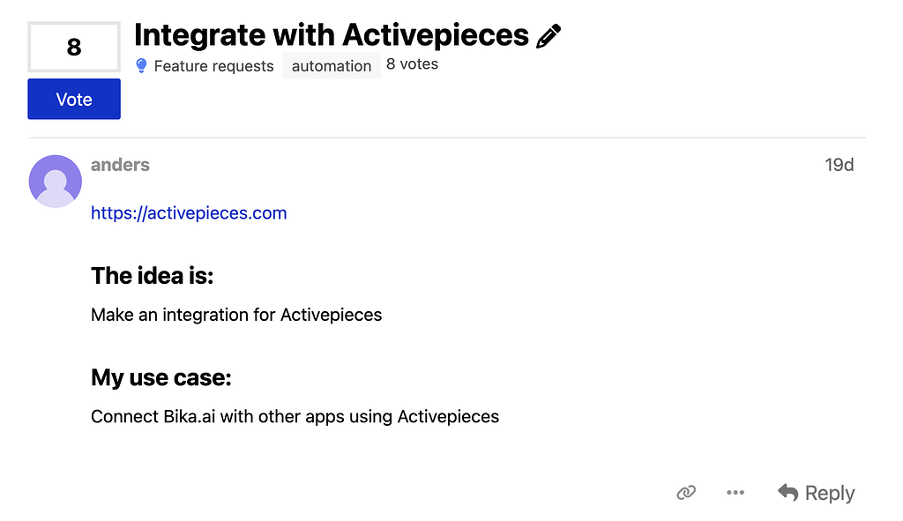The width and height of the screenshot is (903, 521).
Task: Click the curved reply arrow icon
Action: [x=787, y=492]
